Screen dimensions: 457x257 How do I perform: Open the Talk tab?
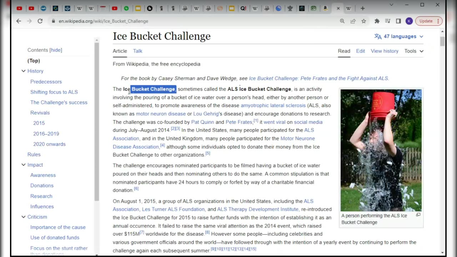coord(137,51)
